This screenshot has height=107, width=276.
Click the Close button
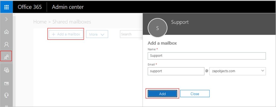pos(195,94)
